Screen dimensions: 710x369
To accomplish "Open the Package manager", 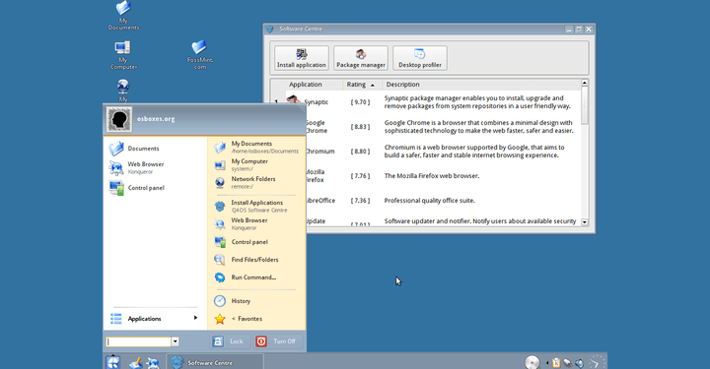I will [361, 58].
